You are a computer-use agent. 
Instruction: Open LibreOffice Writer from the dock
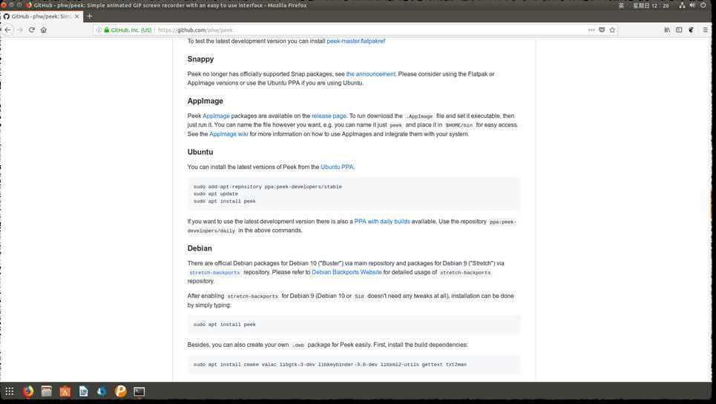tap(84, 391)
